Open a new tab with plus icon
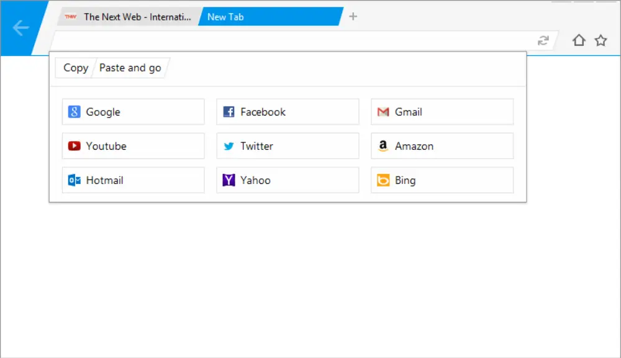The image size is (621, 358). click(x=353, y=16)
